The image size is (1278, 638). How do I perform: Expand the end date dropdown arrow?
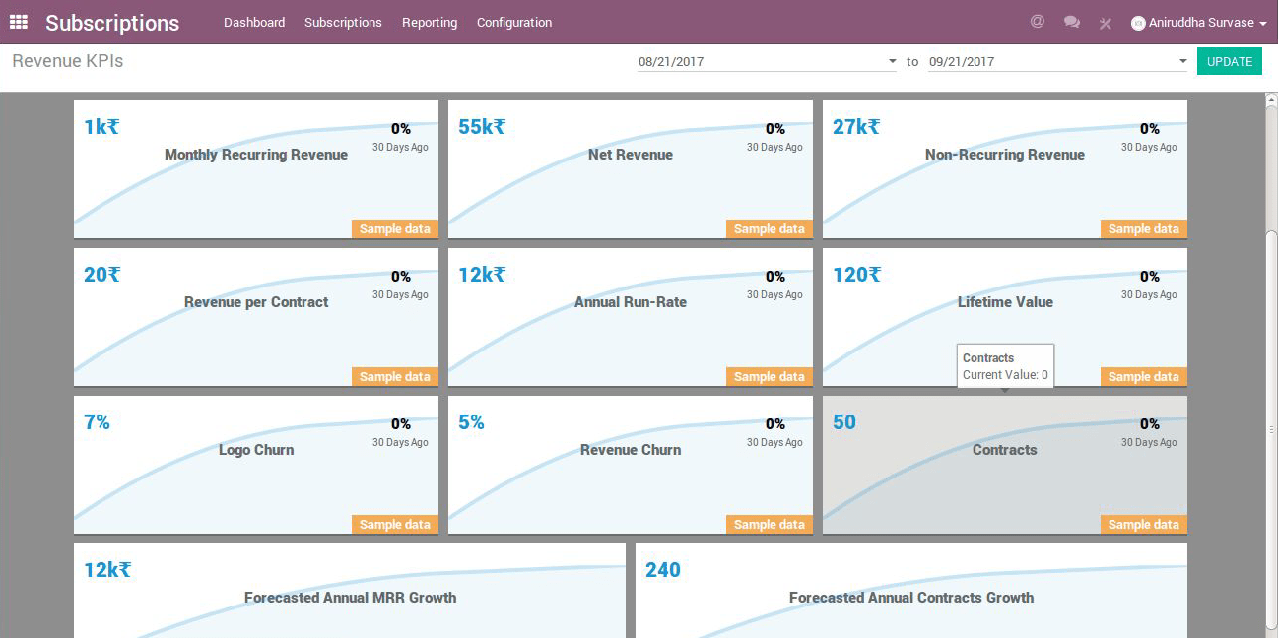point(1182,61)
